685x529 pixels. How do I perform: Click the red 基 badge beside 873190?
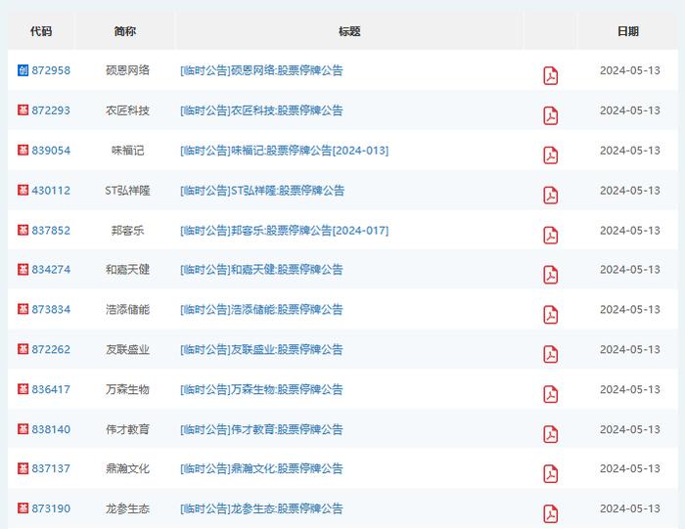pos(23,508)
